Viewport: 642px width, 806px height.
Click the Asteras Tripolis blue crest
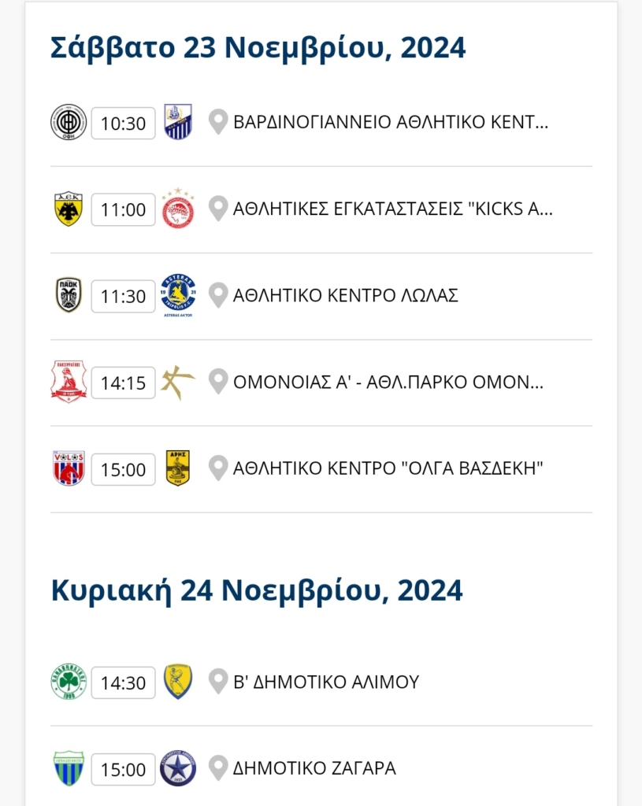pyautogui.click(x=178, y=295)
